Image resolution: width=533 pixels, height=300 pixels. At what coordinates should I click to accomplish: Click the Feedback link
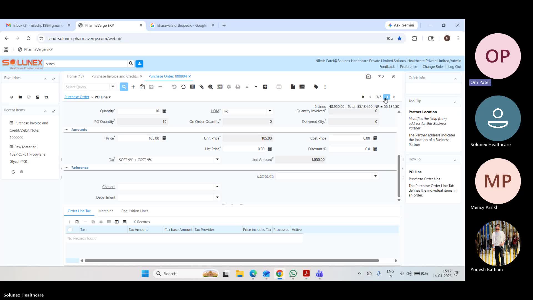tap(387, 67)
